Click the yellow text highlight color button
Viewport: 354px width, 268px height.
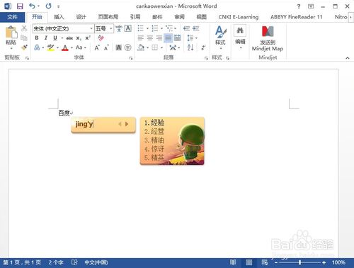(51, 48)
